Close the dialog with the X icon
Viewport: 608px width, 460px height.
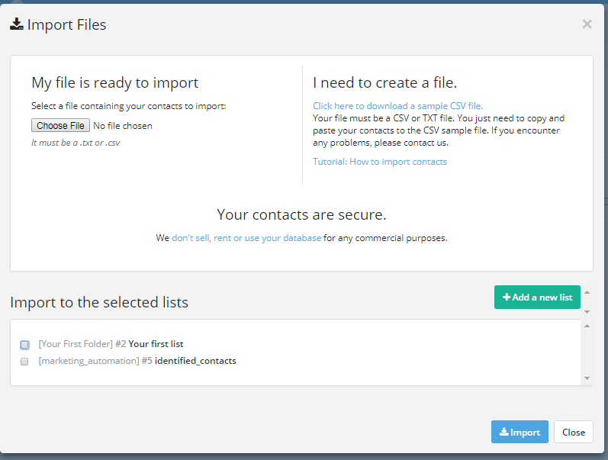point(587,24)
